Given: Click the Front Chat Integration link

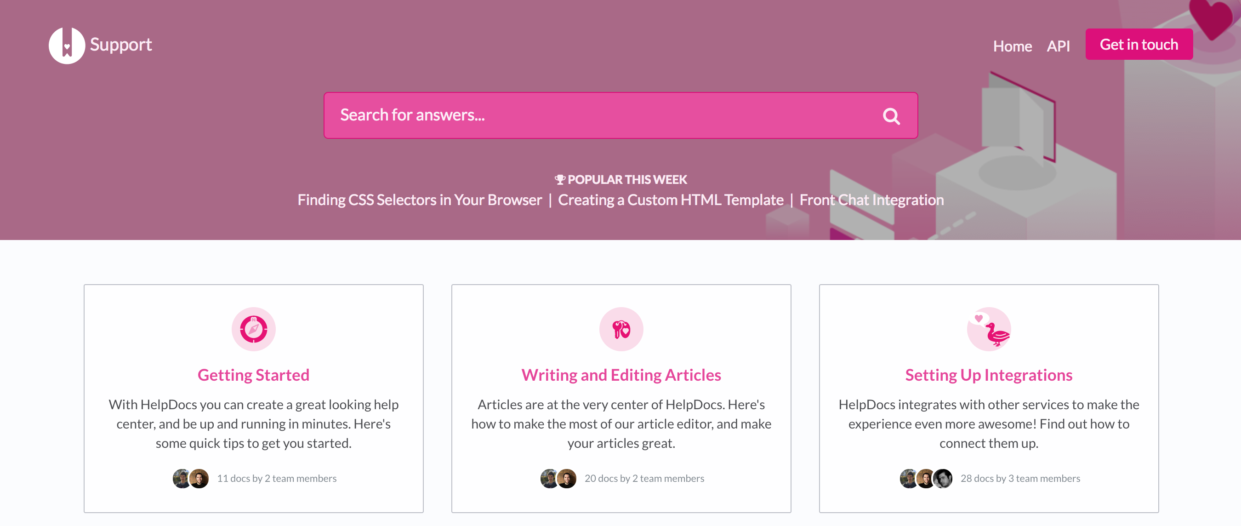Looking at the screenshot, I should pos(872,199).
